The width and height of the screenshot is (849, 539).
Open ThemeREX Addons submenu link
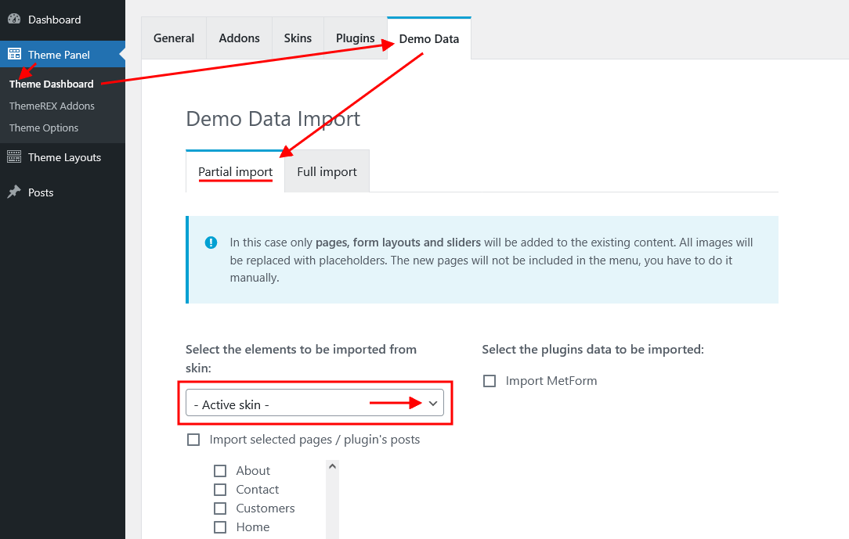pos(52,106)
